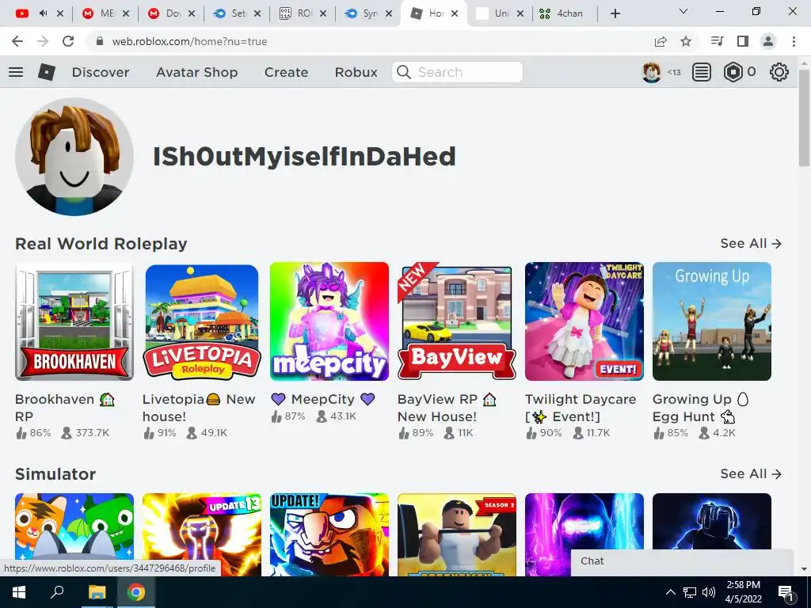Open the Chat panel bar
This screenshot has width=811, height=608.
[682, 563]
